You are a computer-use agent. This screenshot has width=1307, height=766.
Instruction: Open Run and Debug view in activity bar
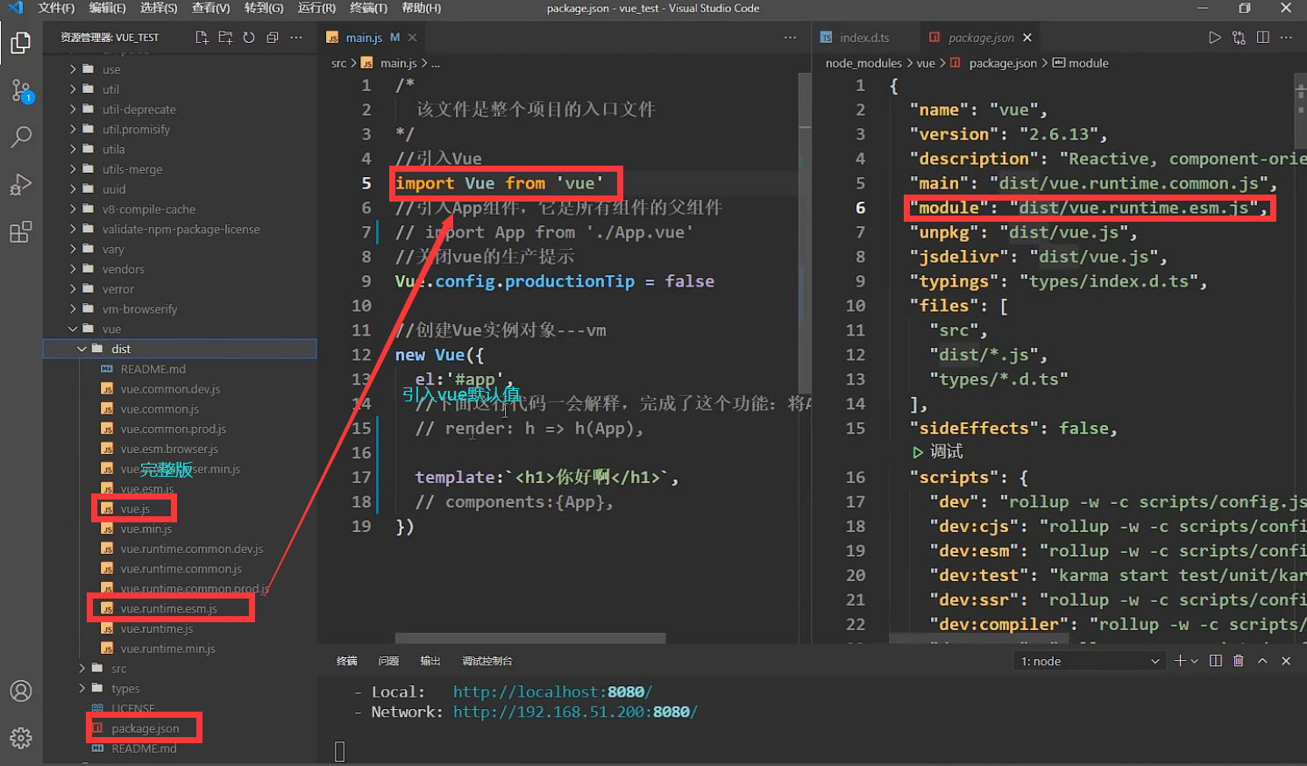[21, 184]
